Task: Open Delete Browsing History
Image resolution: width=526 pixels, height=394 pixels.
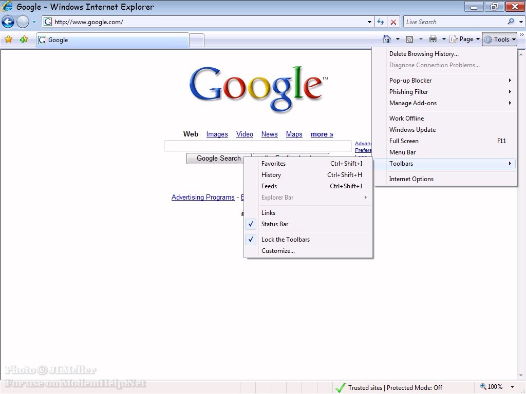Action: 424,53
